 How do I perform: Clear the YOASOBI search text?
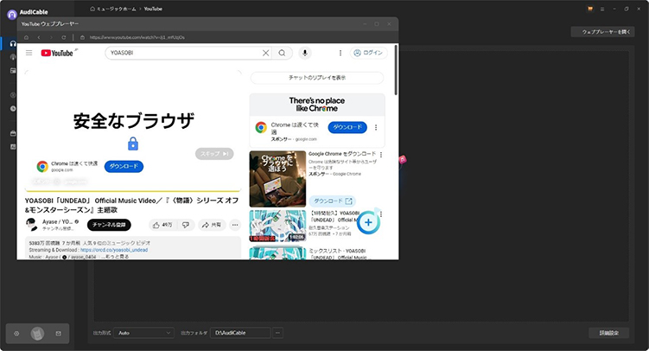[x=265, y=53]
